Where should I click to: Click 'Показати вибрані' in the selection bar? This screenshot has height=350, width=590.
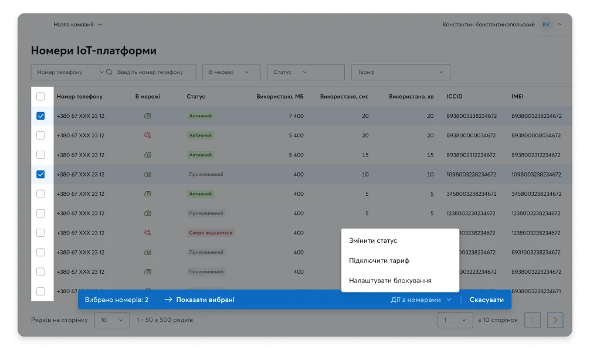pos(199,300)
